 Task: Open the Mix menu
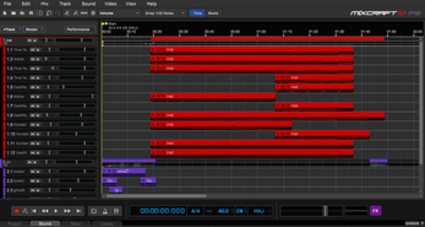(x=45, y=4)
